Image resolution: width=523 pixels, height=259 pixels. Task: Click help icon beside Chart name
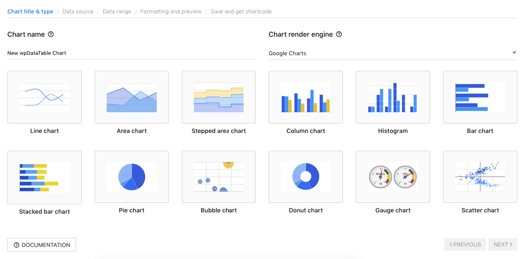point(51,34)
